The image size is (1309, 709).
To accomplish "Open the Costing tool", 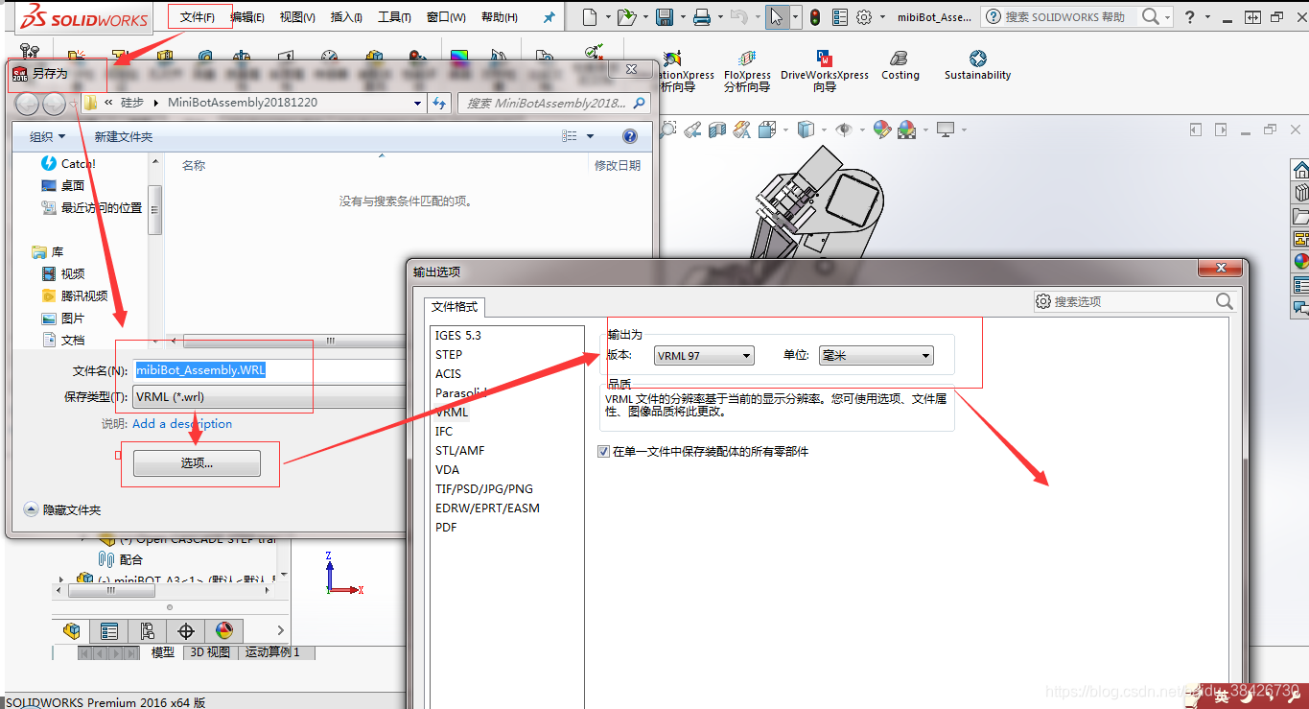I will tap(900, 66).
